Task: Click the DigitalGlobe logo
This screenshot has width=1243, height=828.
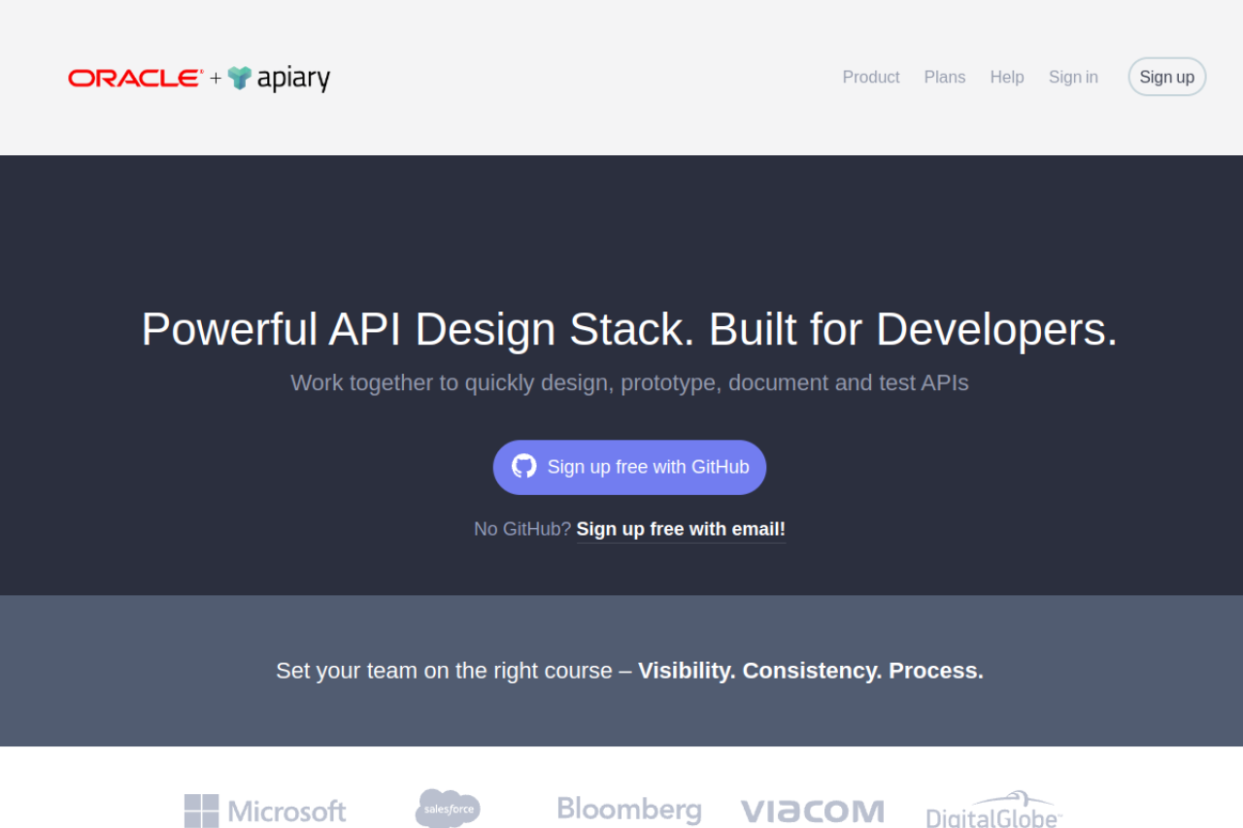Action: pyautogui.click(x=993, y=810)
